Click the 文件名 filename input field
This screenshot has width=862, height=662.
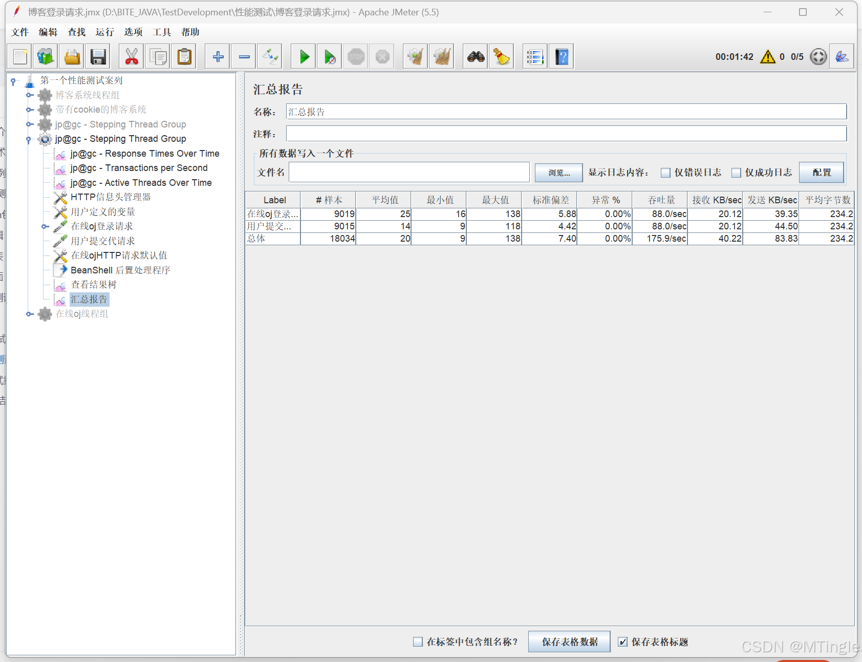tap(409, 172)
